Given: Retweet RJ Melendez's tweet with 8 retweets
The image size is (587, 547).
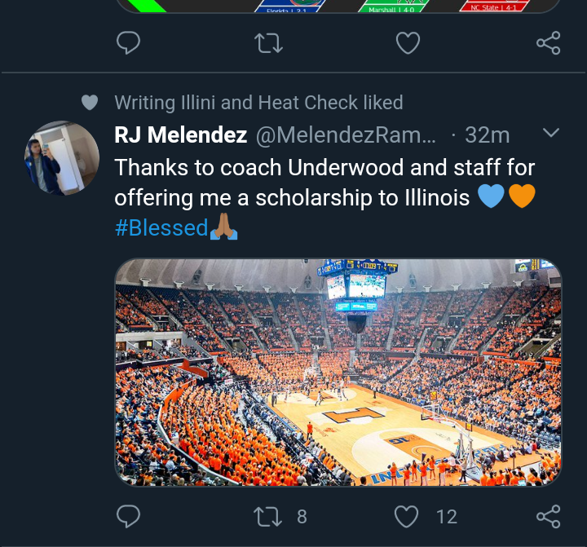Looking at the screenshot, I should (x=268, y=515).
